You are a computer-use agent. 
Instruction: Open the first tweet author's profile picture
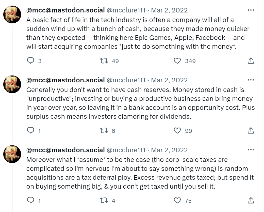click(12, 14)
